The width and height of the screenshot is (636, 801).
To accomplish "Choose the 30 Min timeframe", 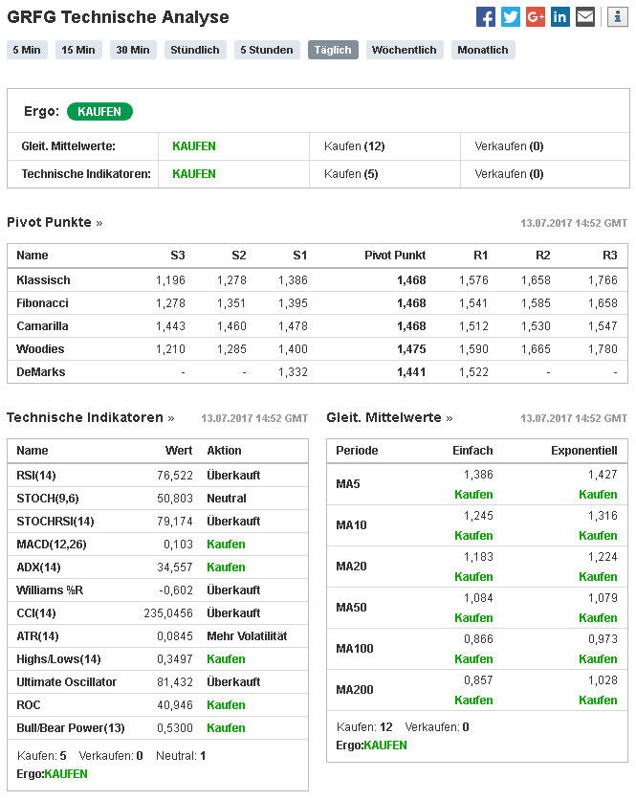I will [x=133, y=50].
